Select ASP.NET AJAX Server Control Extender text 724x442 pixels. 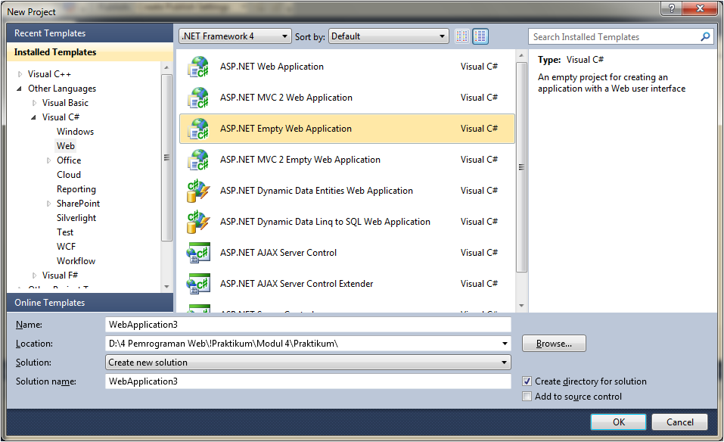[x=297, y=284]
